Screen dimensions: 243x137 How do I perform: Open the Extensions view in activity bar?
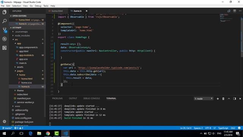point(4,48)
